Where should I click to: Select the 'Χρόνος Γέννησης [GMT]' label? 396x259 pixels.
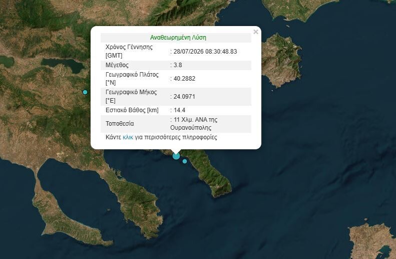pos(129,51)
